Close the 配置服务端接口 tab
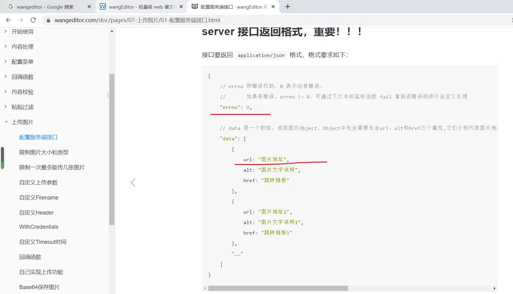Screen dimensions: 513x294 click(273, 6)
